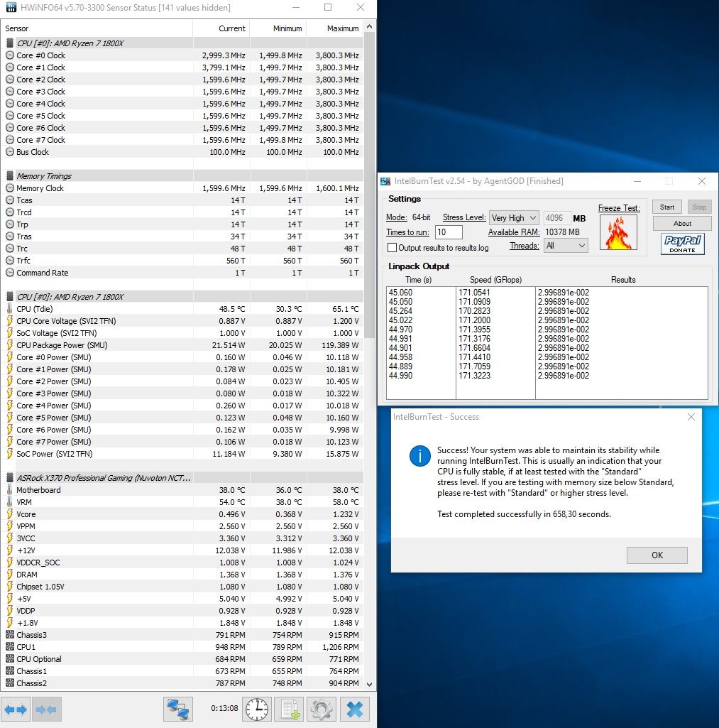Click the Start button in IntelBurnTest
719x728 pixels.
[x=667, y=207]
